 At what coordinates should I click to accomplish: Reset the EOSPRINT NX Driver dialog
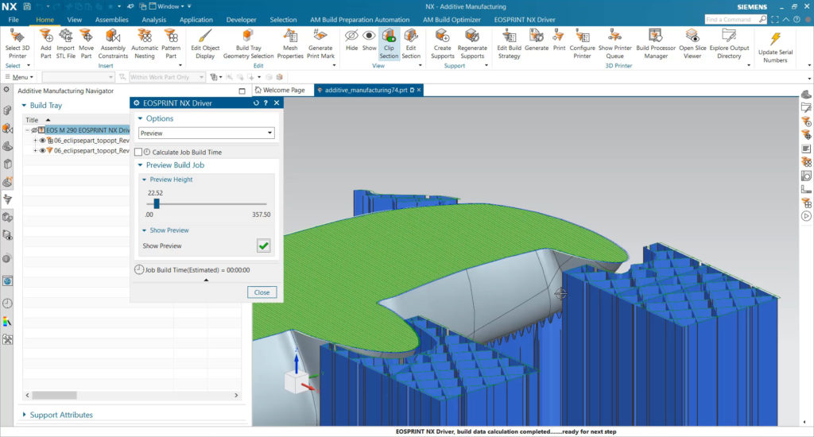coord(256,102)
